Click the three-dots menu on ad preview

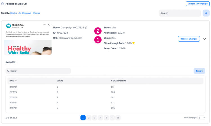(44, 25)
